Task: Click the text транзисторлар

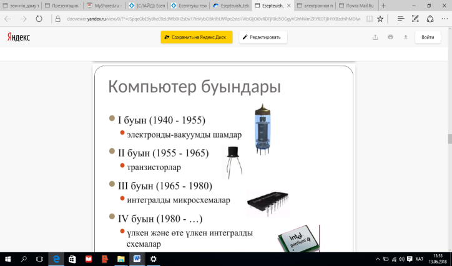Action: coord(154,167)
